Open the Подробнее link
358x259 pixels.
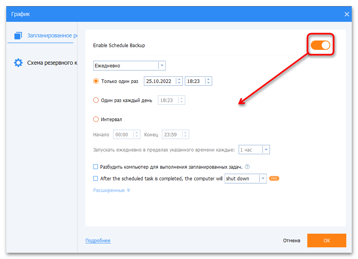[98, 241]
